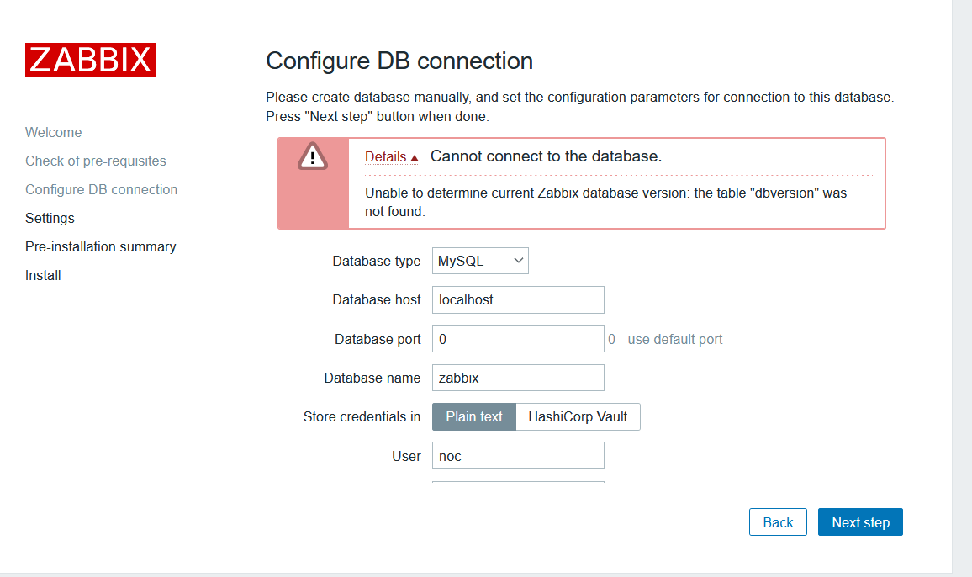Click the User input field
The image size is (972, 577).
(518, 456)
